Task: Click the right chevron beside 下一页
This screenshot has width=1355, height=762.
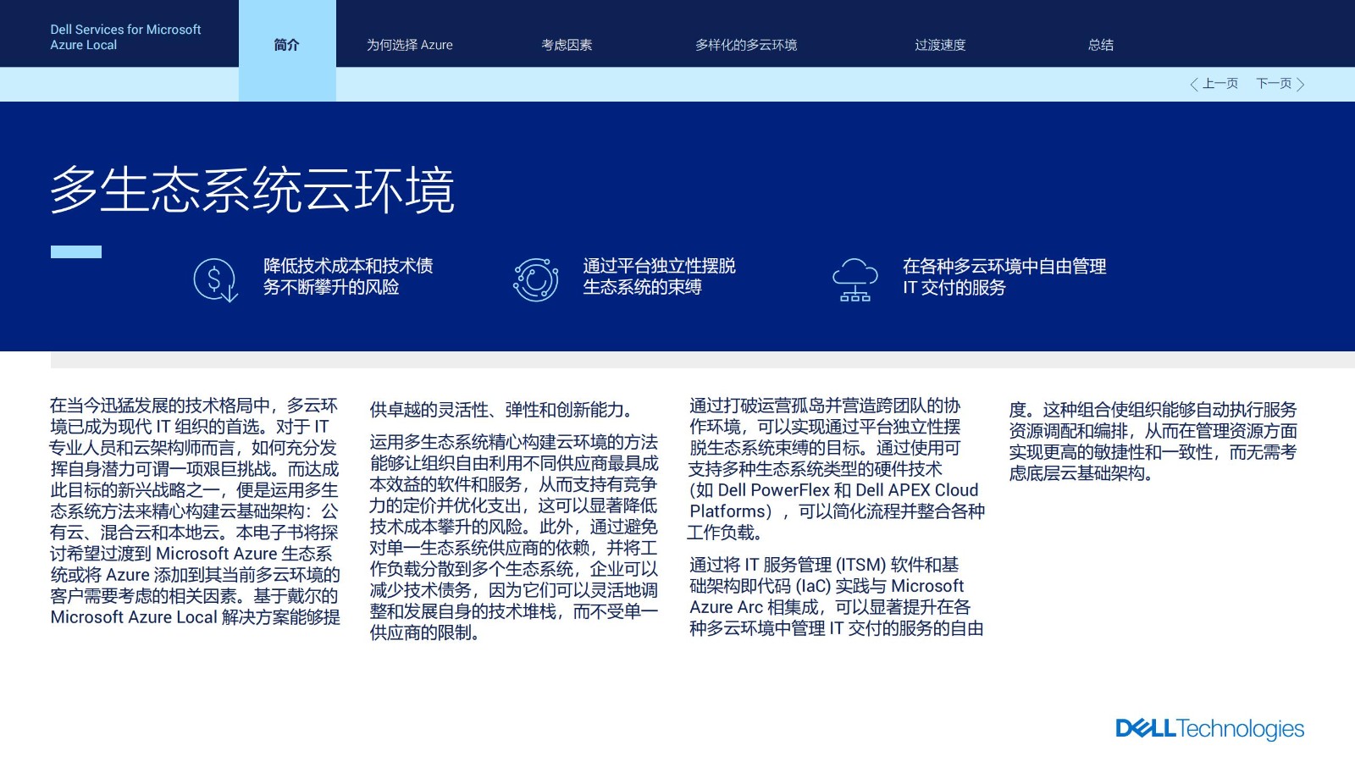Action: [1301, 84]
